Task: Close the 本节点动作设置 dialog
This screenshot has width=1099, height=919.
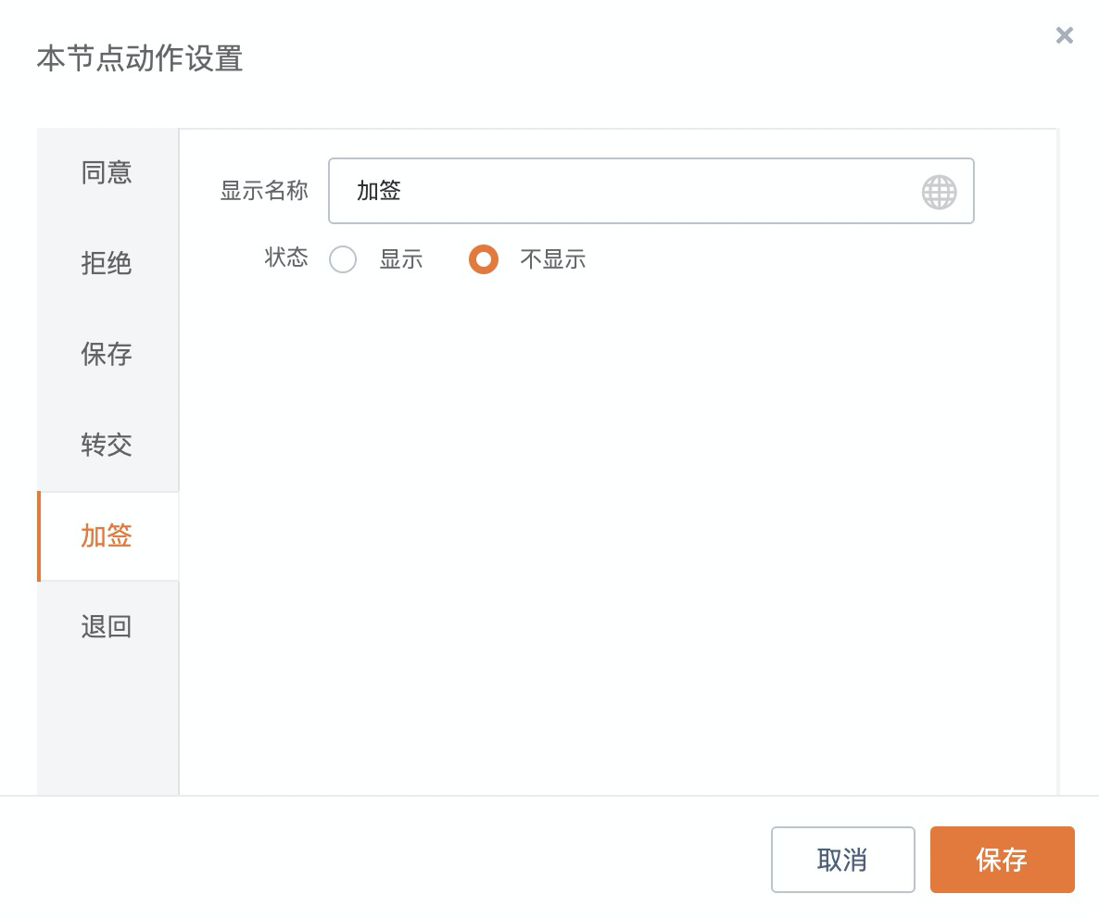Action: (1065, 35)
